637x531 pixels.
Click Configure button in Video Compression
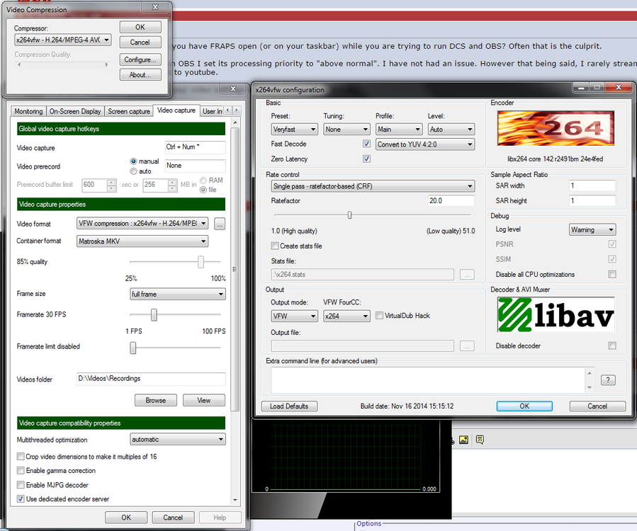click(140, 59)
